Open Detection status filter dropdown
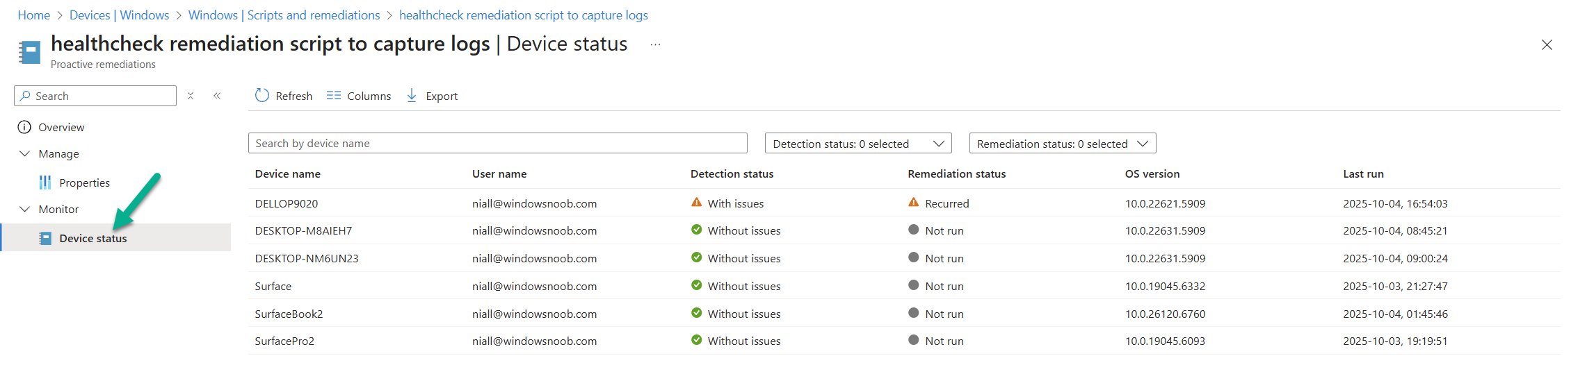The image size is (1571, 390). click(857, 144)
